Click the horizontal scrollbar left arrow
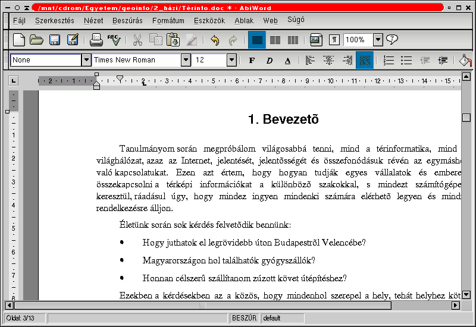 coord(9,306)
